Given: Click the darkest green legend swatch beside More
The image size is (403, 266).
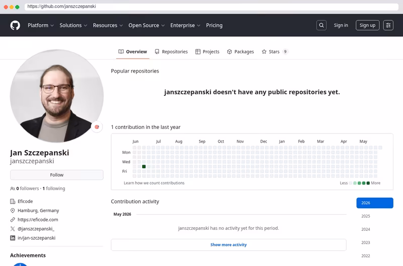Looking at the screenshot, I should coord(368,183).
